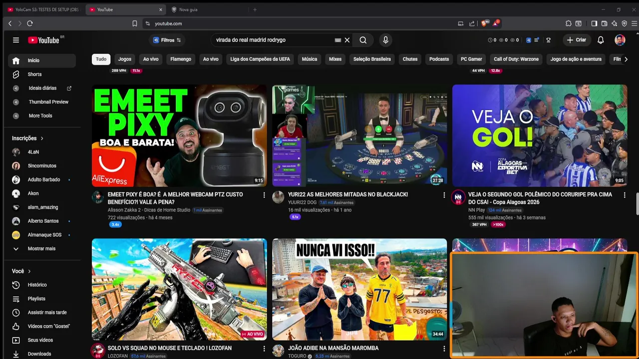This screenshot has height=359, width=639.
Task: Open options menu for EMEET PIXY video
Action: pos(264,195)
